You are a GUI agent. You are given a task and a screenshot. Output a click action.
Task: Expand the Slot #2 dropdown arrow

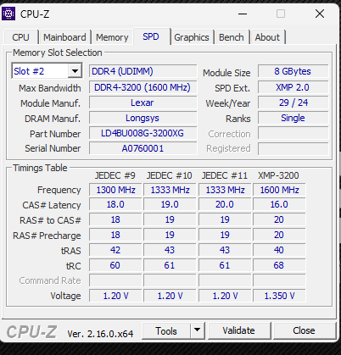point(75,71)
